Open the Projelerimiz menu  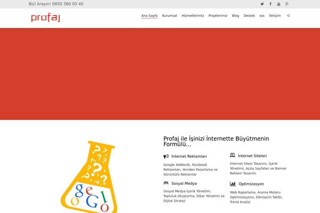point(218,15)
